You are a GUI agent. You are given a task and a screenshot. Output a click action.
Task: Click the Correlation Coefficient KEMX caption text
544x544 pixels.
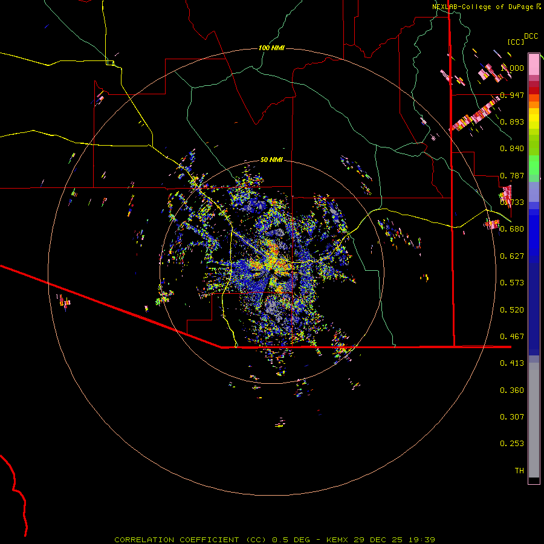[x=274, y=540]
